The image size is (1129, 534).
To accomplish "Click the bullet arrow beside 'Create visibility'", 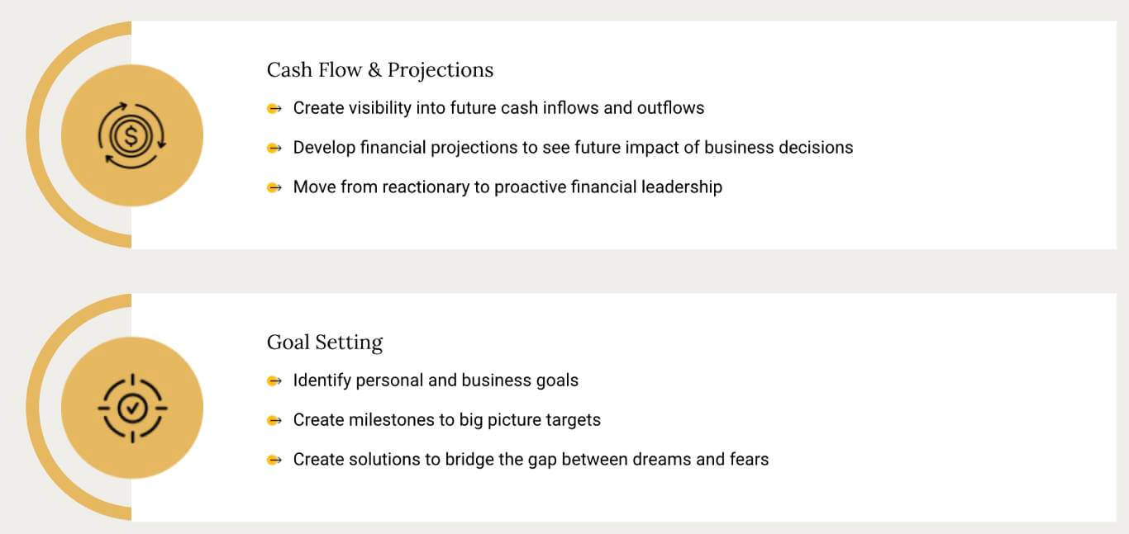I will (274, 108).
